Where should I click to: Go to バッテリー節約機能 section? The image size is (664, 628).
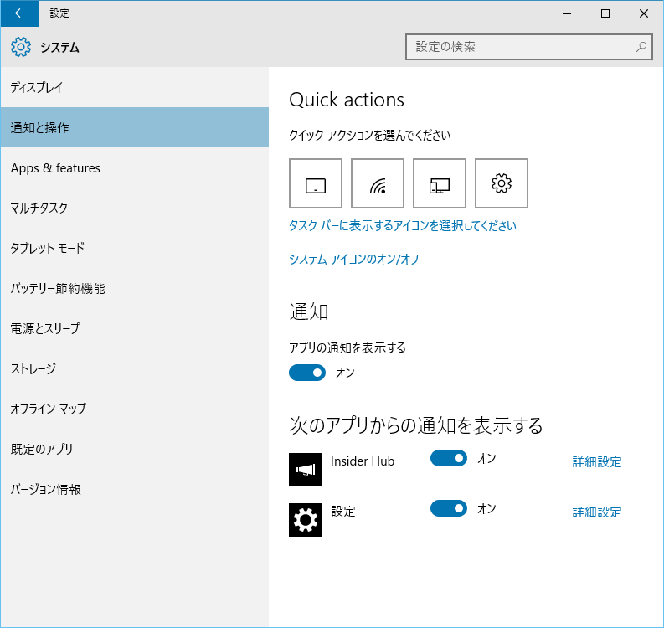coord(135,288)
